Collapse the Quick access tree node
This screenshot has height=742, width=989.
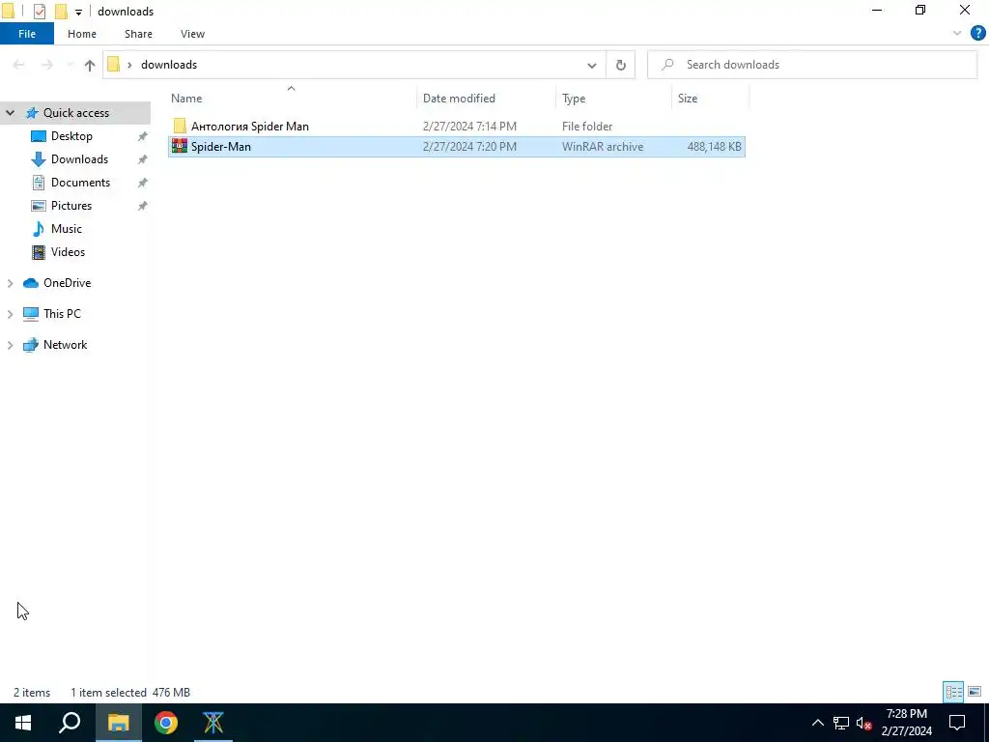(x=10, y=113)
